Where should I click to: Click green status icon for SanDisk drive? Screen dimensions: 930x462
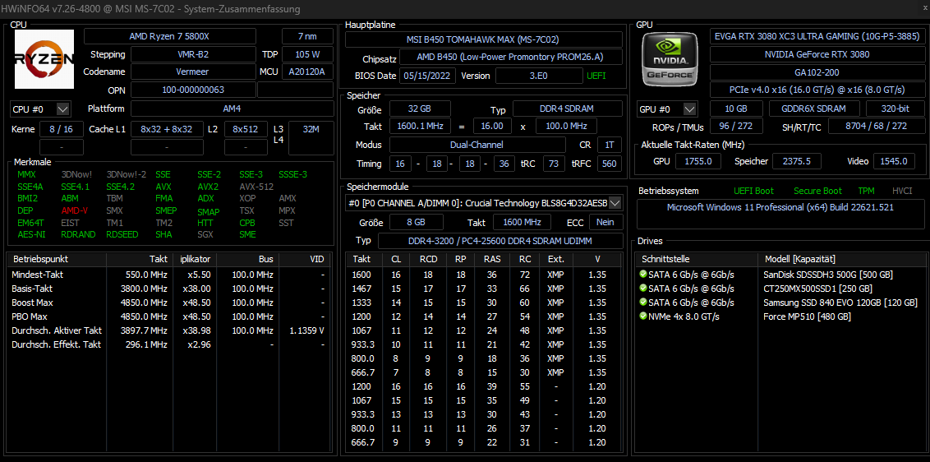(643, 275)
